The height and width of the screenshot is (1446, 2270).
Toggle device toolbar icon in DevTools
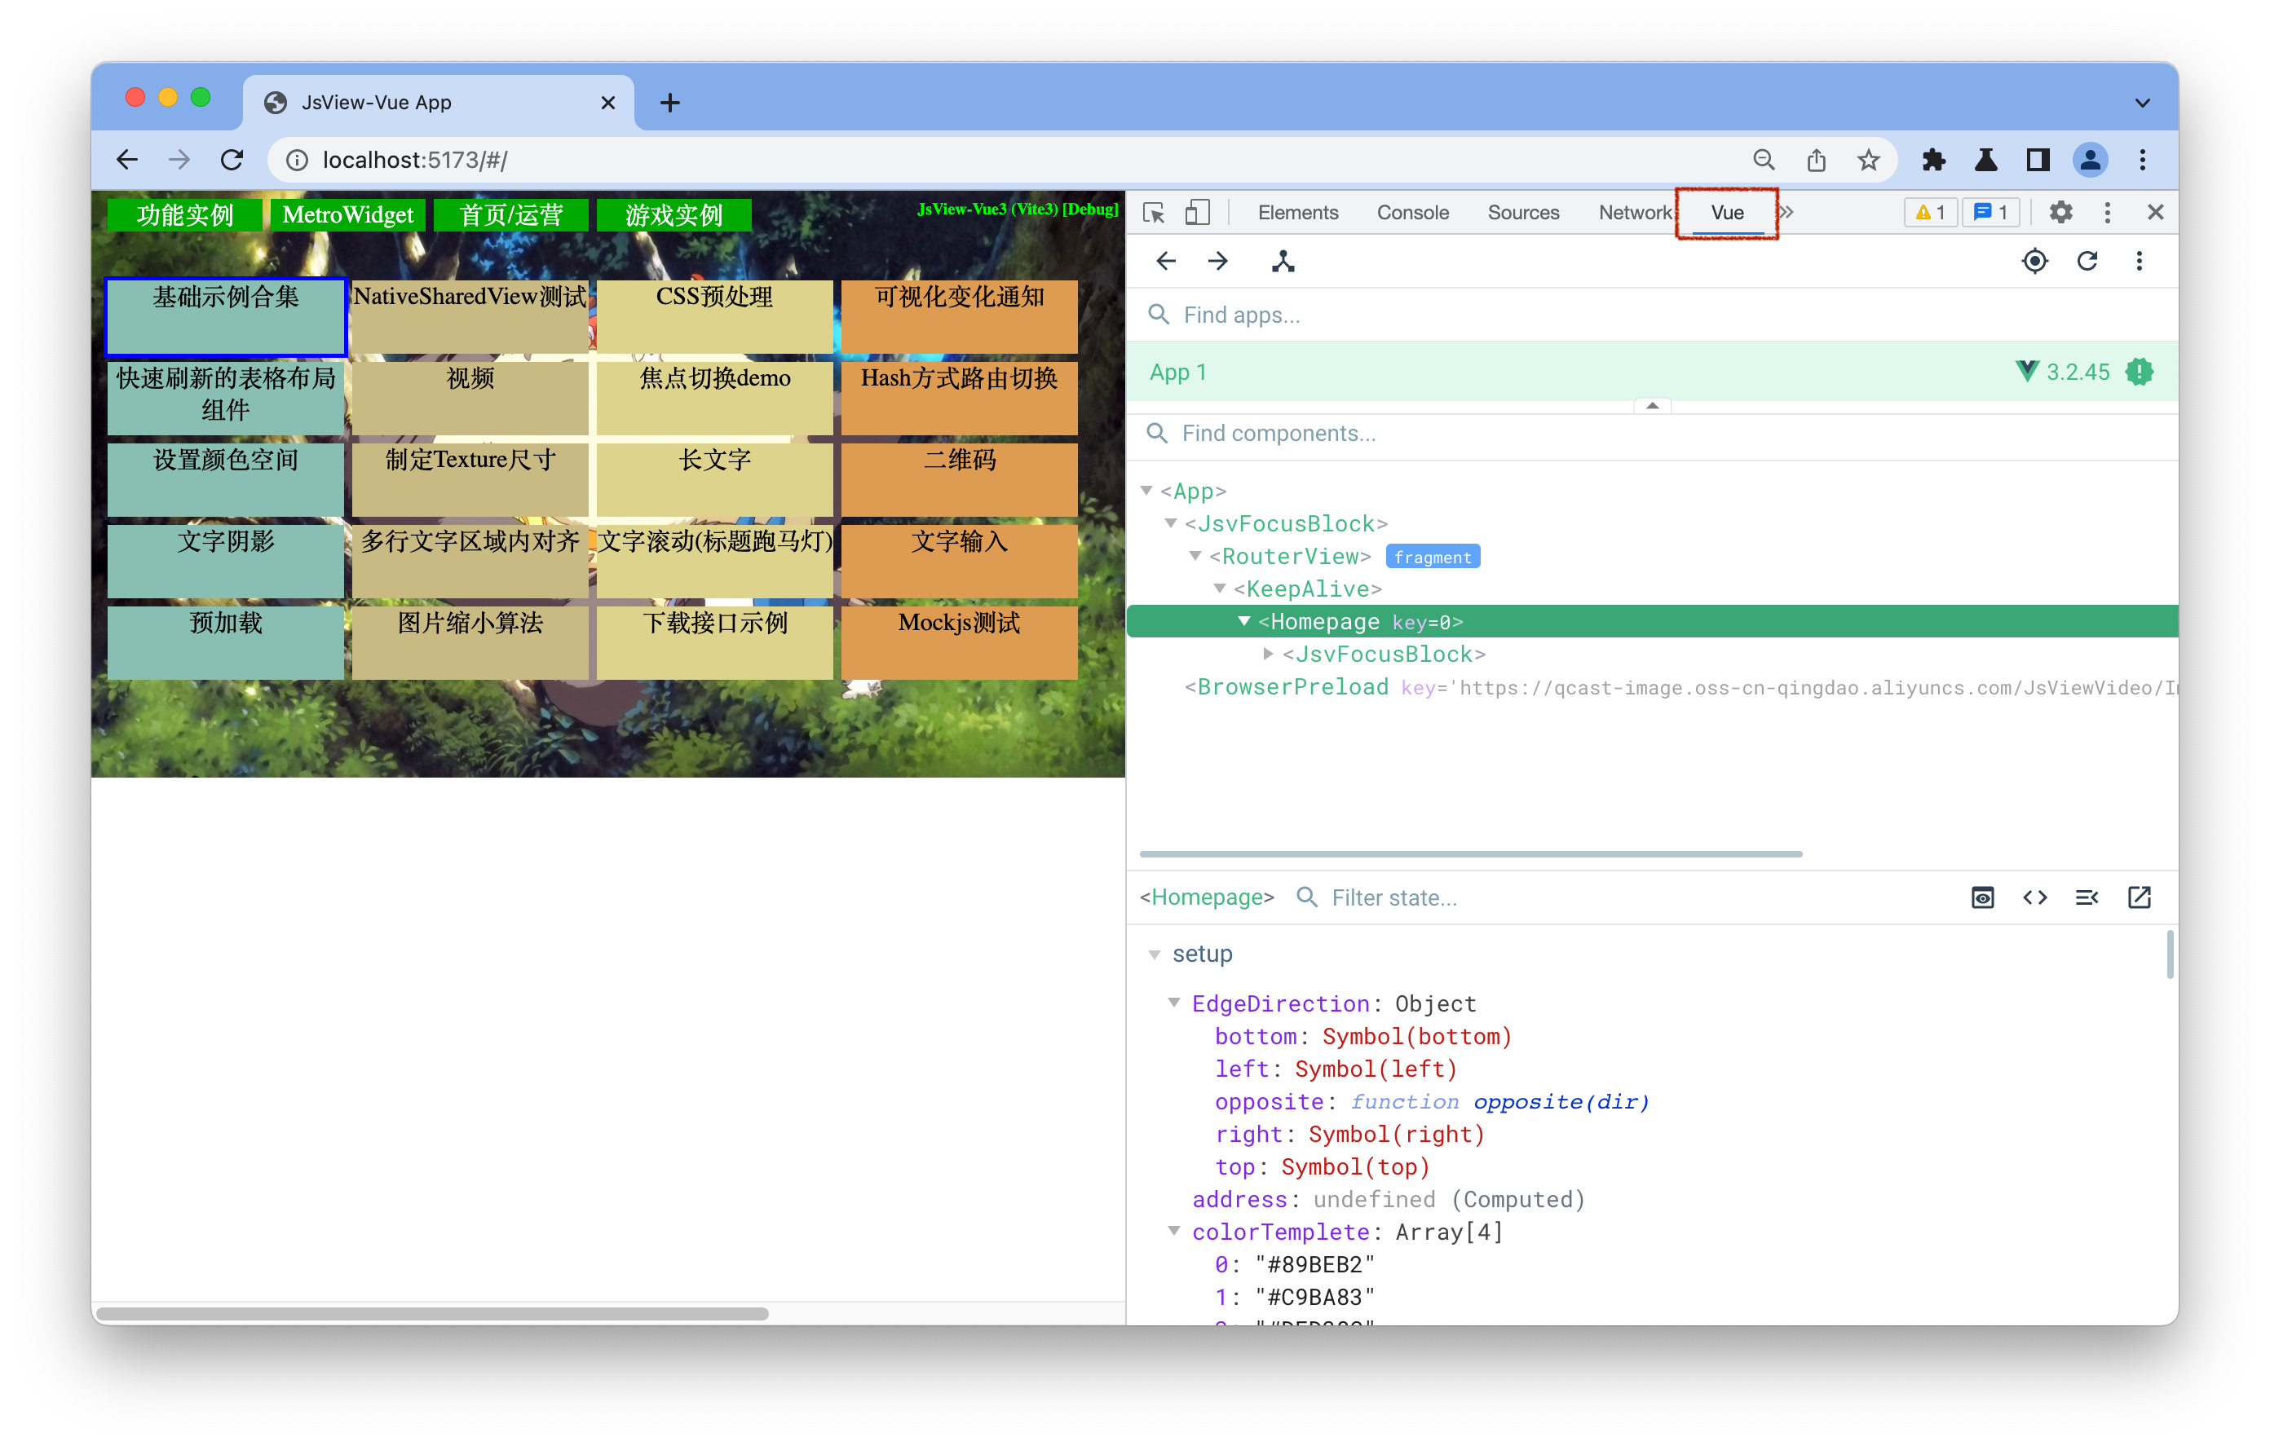1196,212
